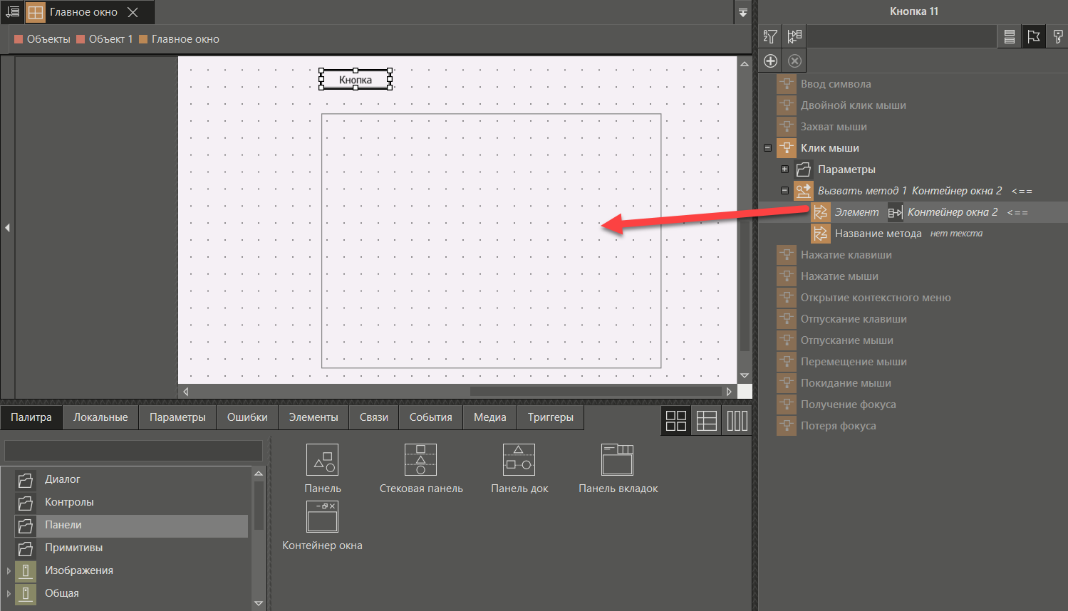Image resolution: width=1068 pixels, height=611 pixels.
Task: Expand the Изображения palette category
Action: [9, 570]
